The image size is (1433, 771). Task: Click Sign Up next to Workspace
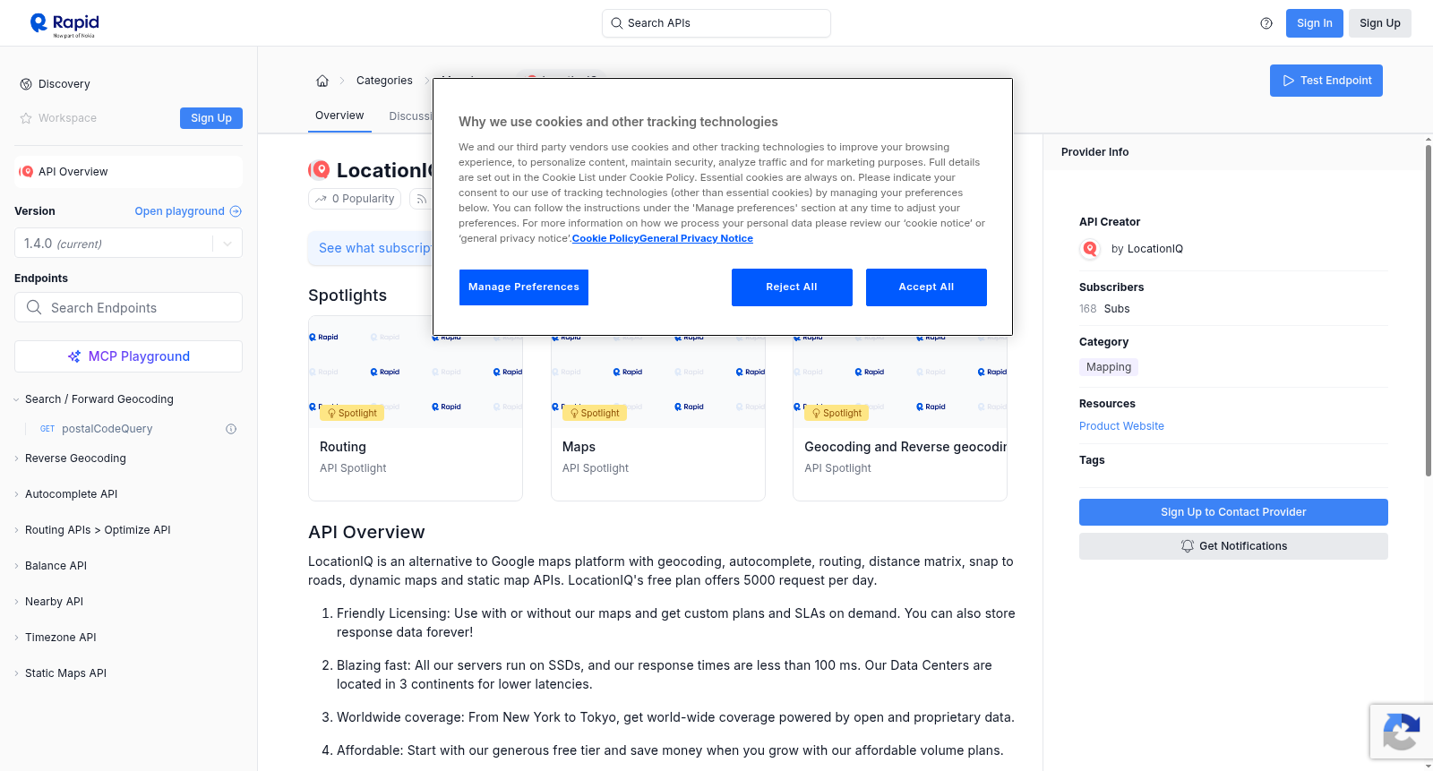coord(211,118)
